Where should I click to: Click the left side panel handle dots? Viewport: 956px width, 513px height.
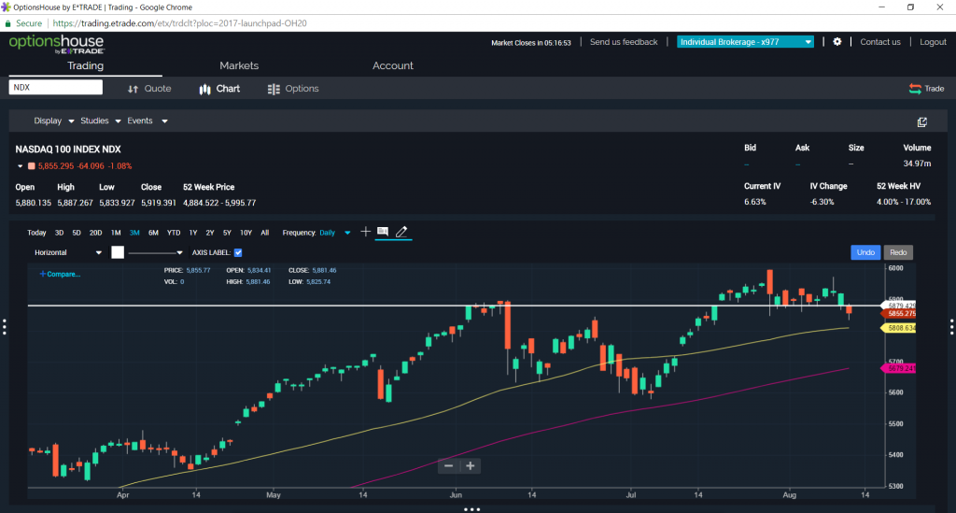pos(5,327)
